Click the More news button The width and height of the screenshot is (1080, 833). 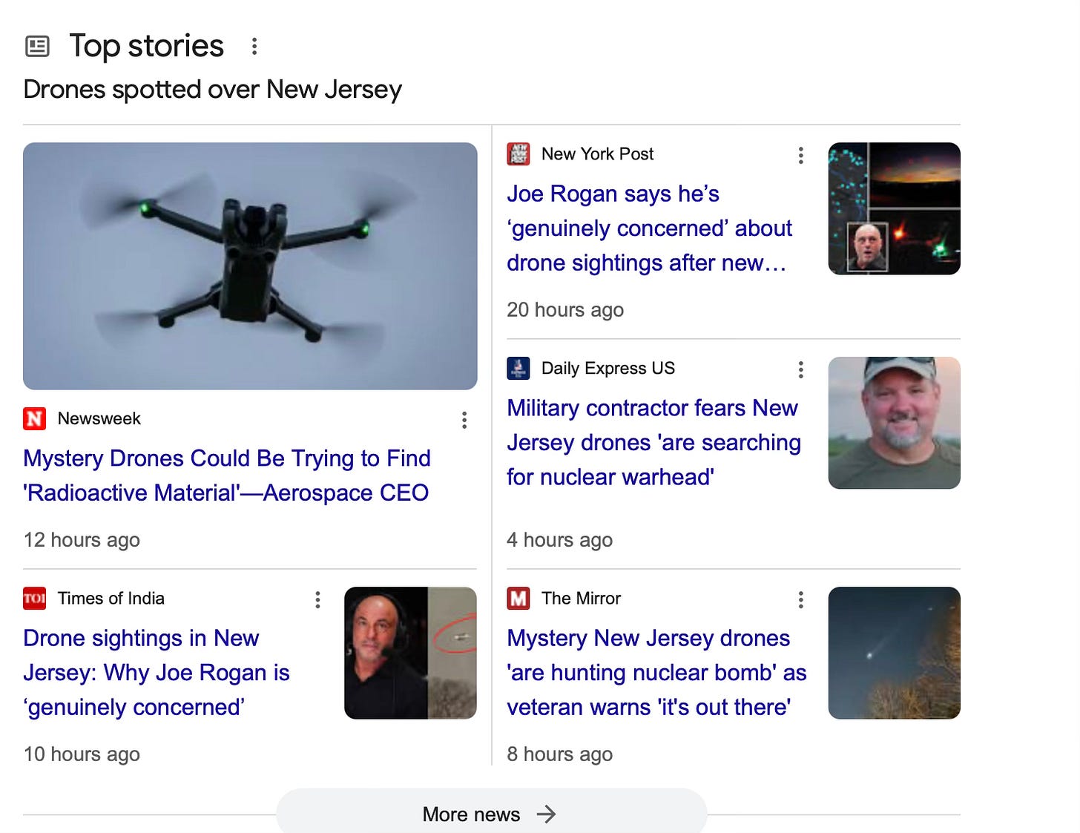491,812
